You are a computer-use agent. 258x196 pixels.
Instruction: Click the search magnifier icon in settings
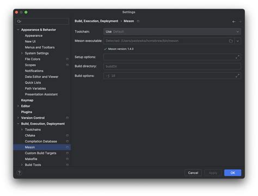tap(19, 21)
